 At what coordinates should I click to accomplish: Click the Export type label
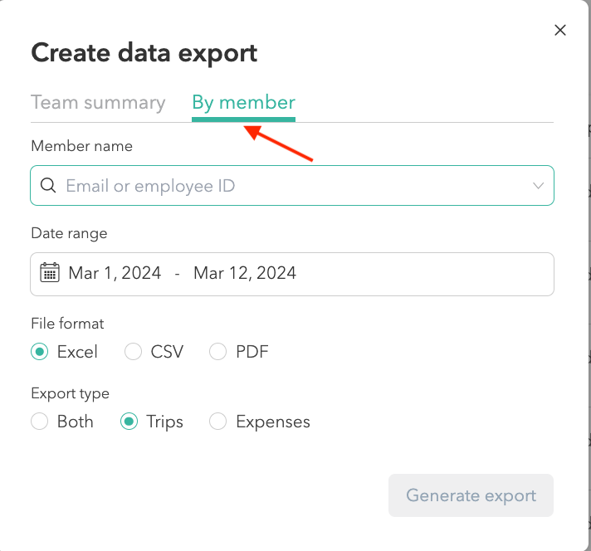coord(70,393)
